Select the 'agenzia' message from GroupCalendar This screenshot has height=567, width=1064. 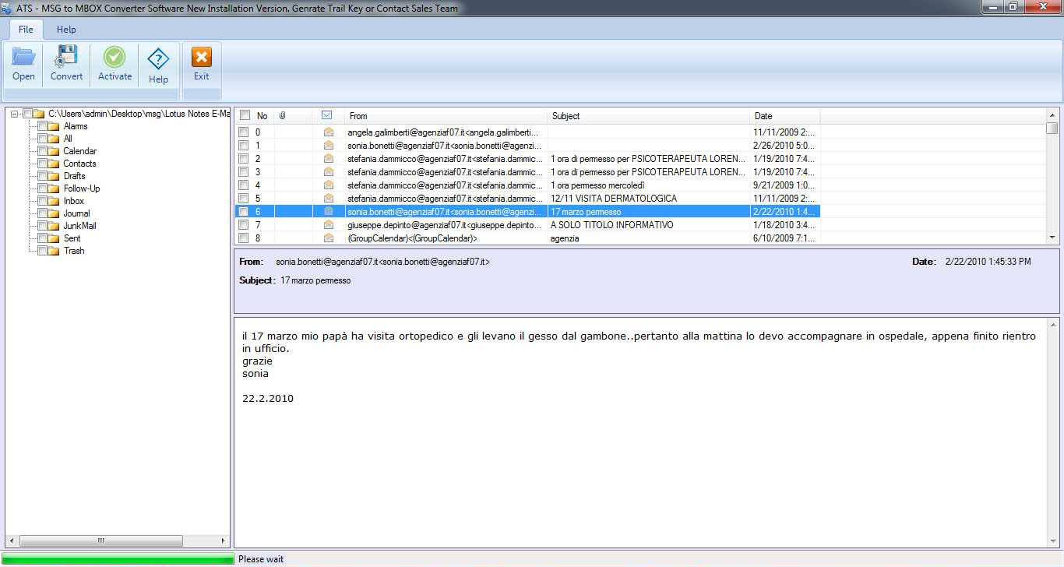[565, 238]
